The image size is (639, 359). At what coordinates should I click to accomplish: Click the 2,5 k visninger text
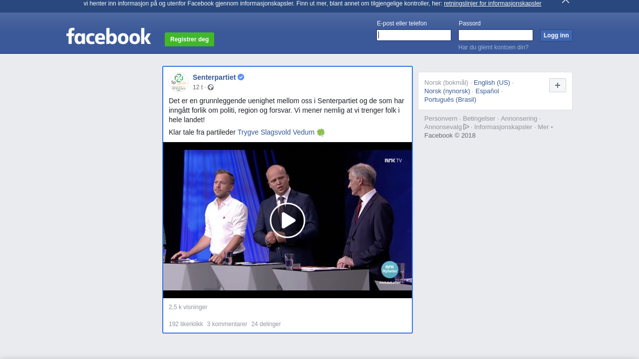[188, 307]
